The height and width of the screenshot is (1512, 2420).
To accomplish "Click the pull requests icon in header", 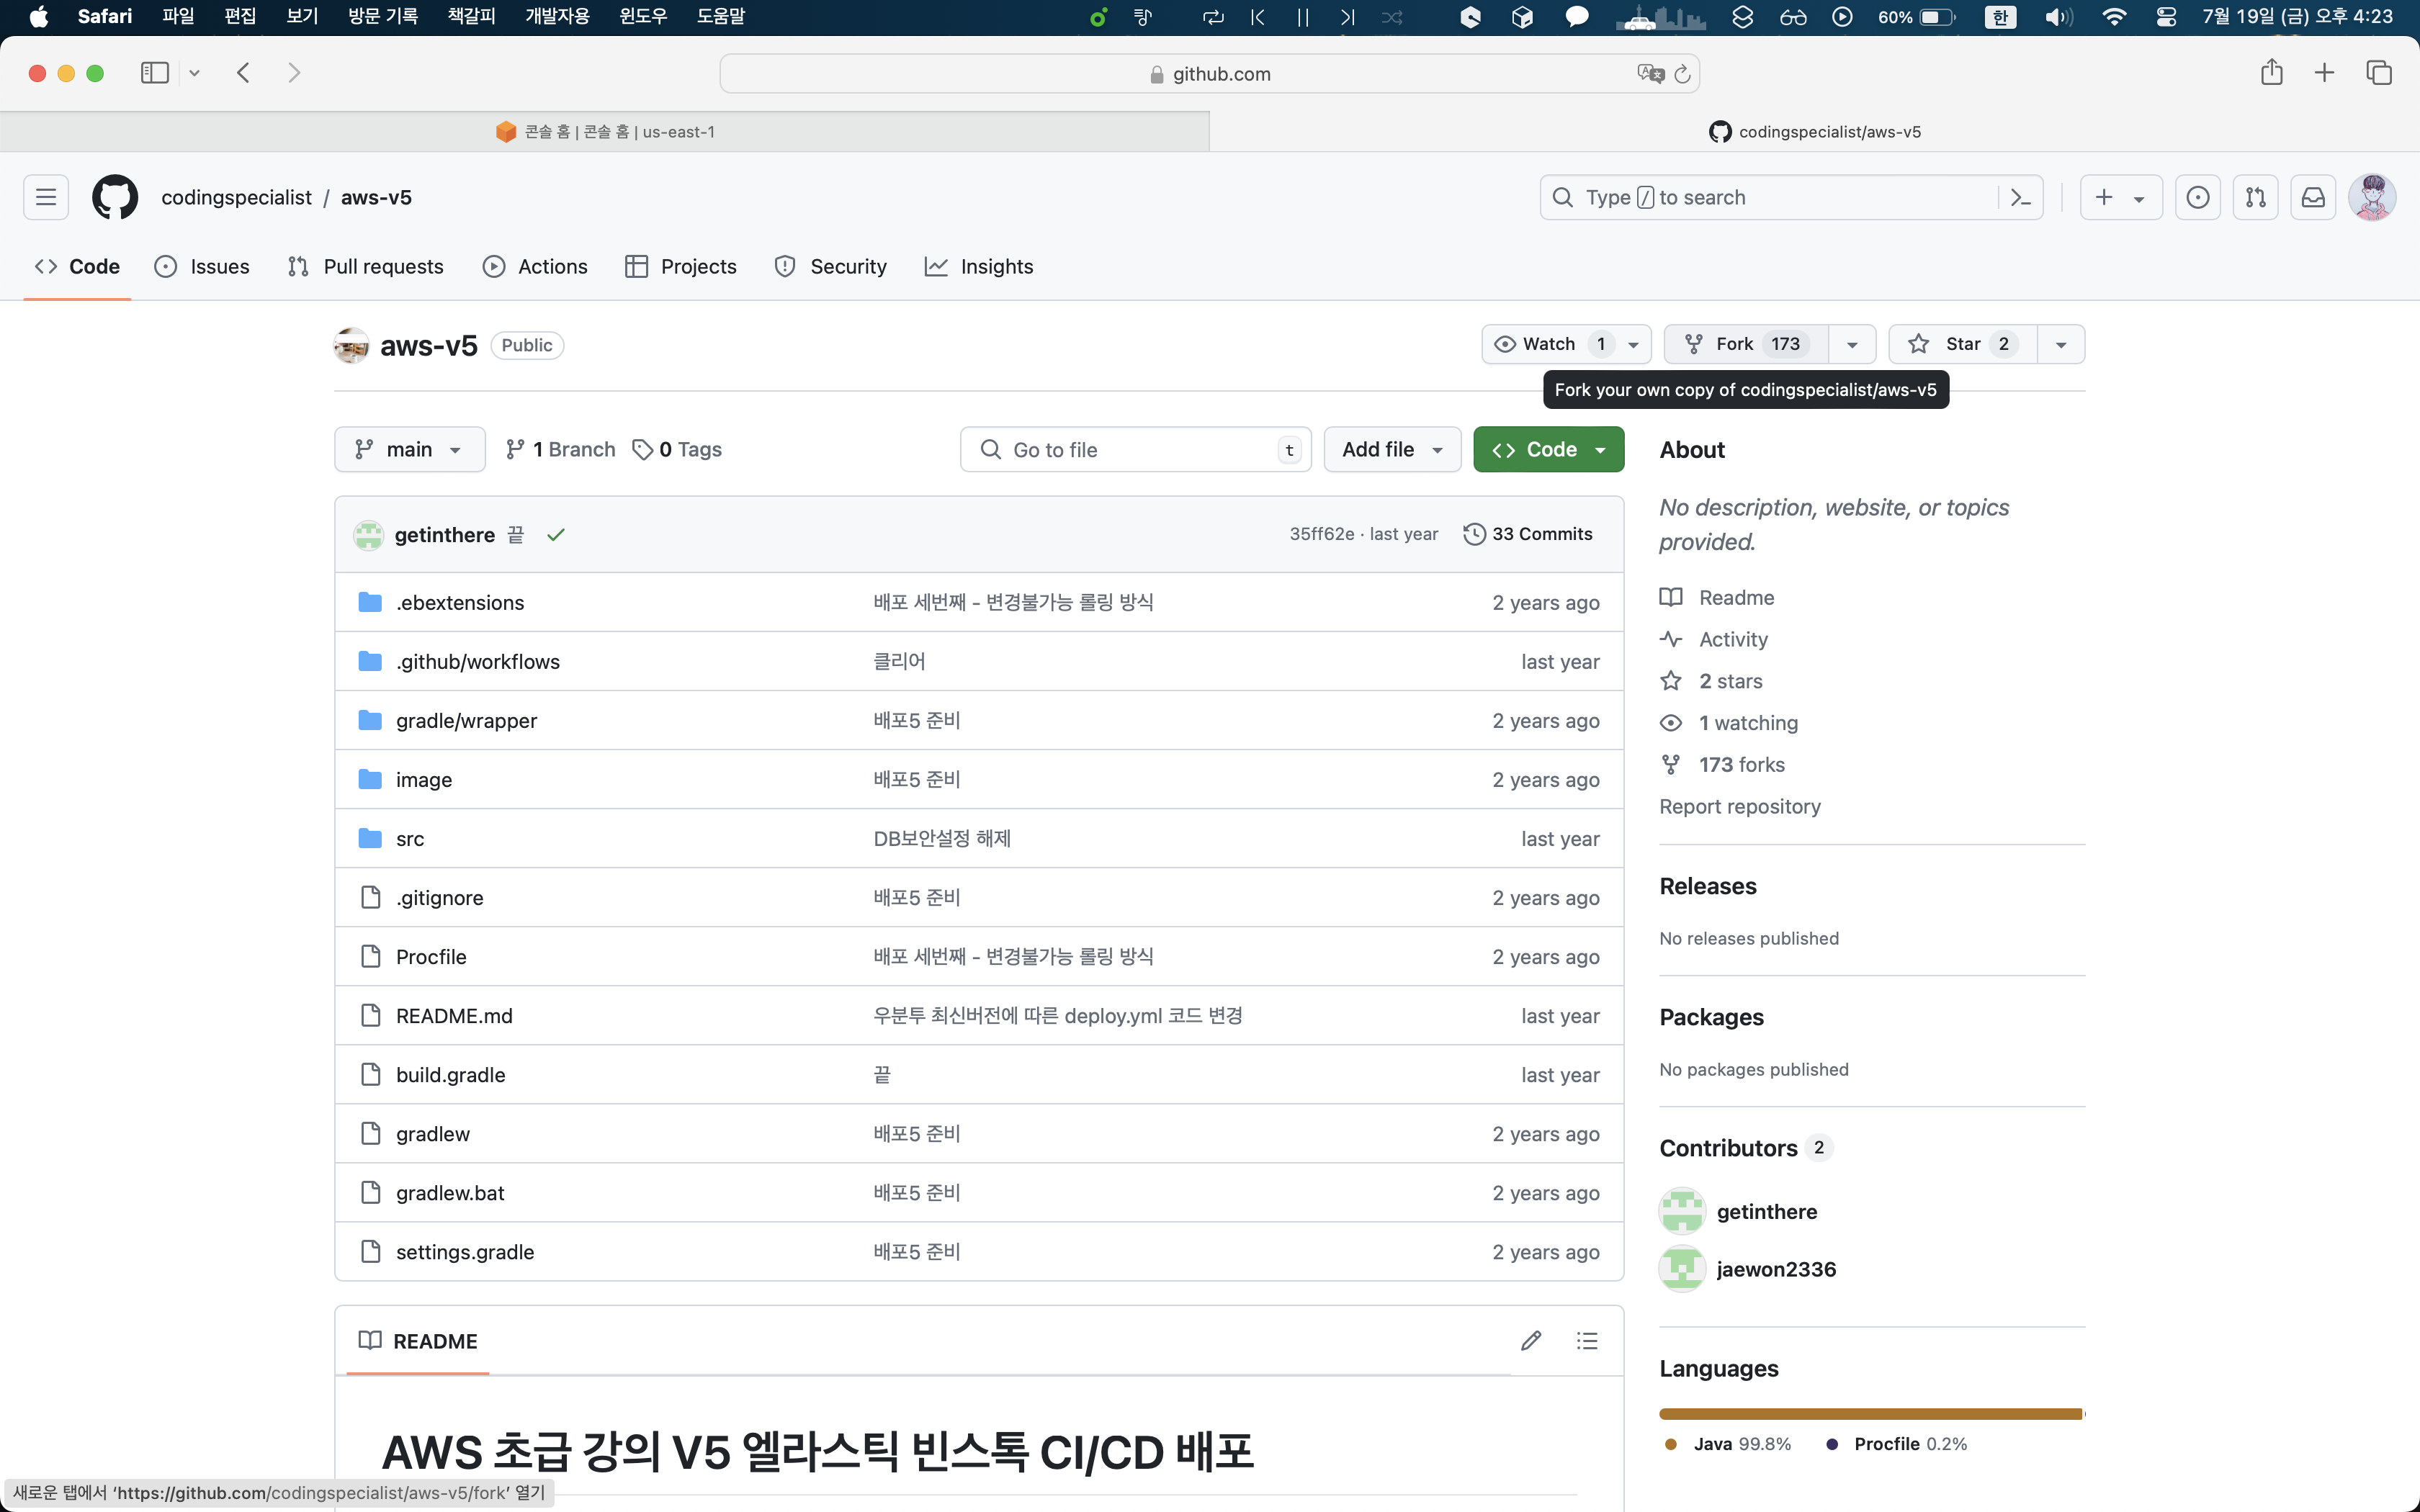I will pos(2255,197).
